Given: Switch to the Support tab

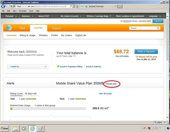Looking at the screenshot, I should tap(56, 28).
